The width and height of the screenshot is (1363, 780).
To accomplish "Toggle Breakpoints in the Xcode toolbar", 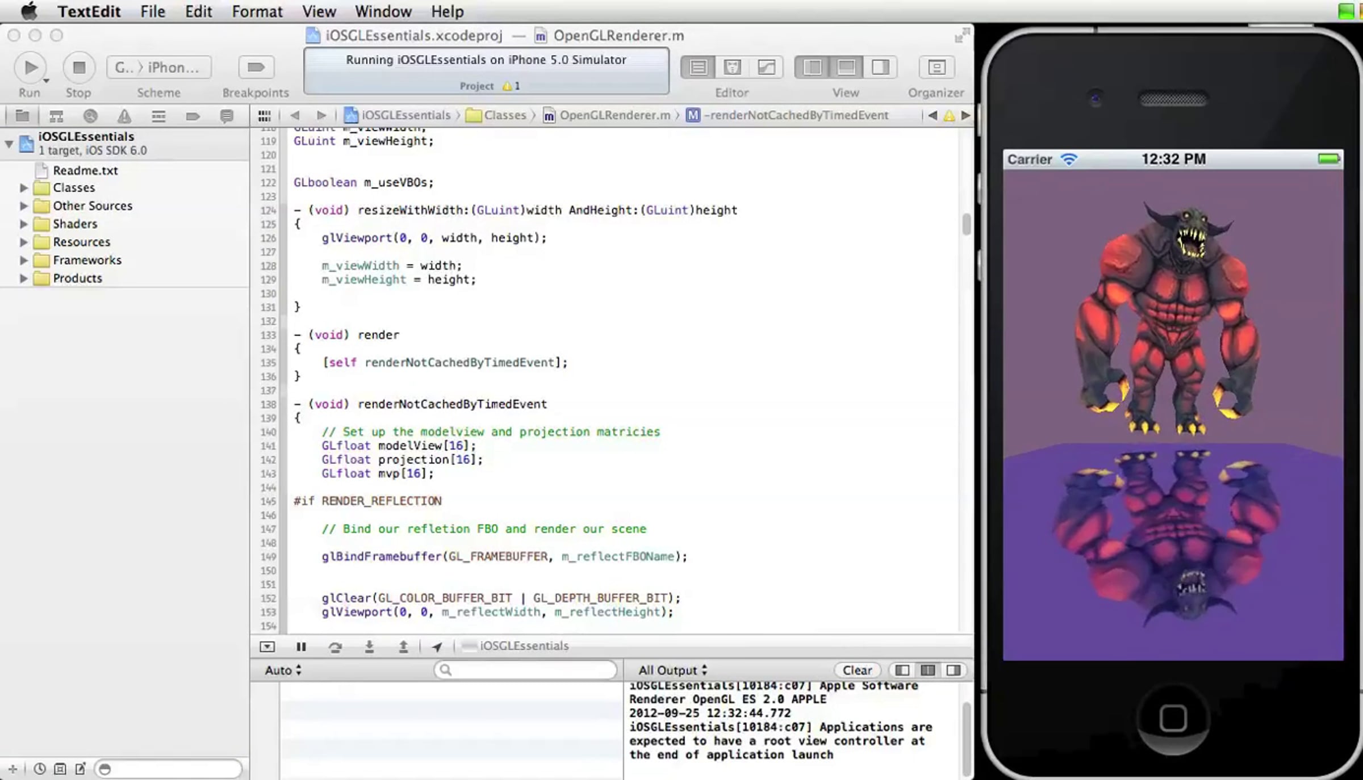I will [256, 68].
